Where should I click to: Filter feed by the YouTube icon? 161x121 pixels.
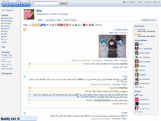pos(90,25)
